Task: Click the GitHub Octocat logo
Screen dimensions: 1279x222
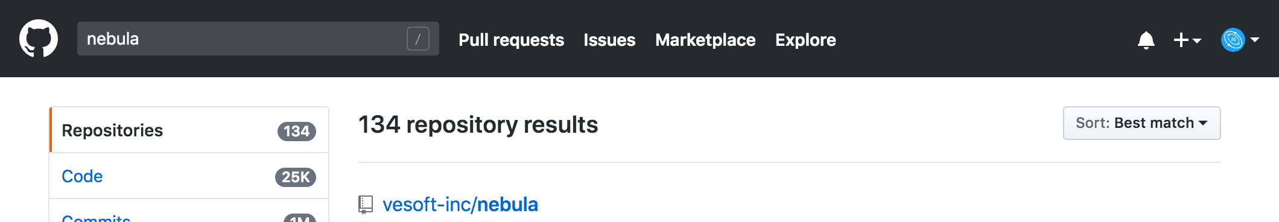Action: tap(39, 39)
